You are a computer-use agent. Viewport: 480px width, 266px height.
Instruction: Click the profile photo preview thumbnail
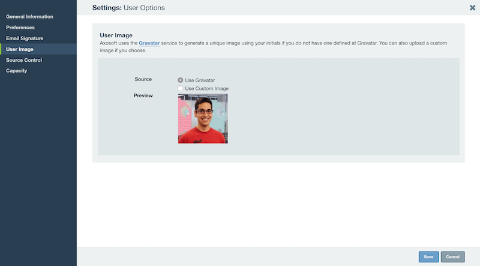click(x=203, y=119)
